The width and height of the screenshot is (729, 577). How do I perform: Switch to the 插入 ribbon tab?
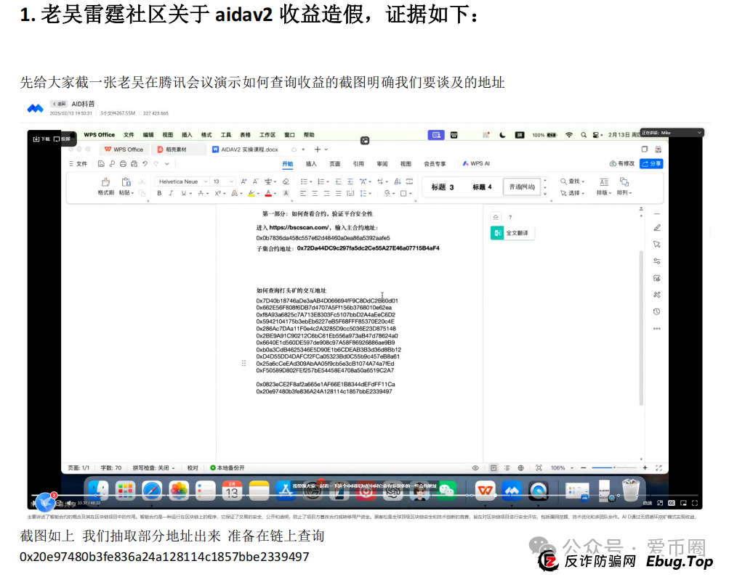[310, 163]
